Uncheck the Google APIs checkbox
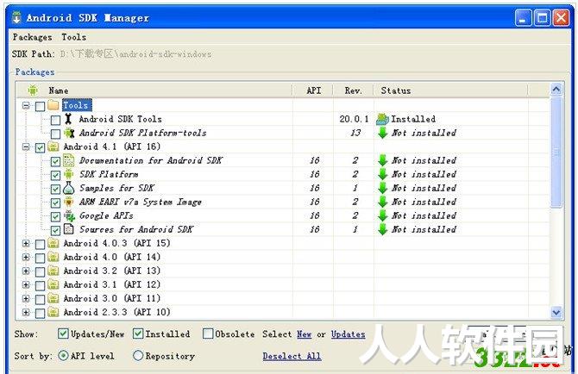 tap(55, 217)
